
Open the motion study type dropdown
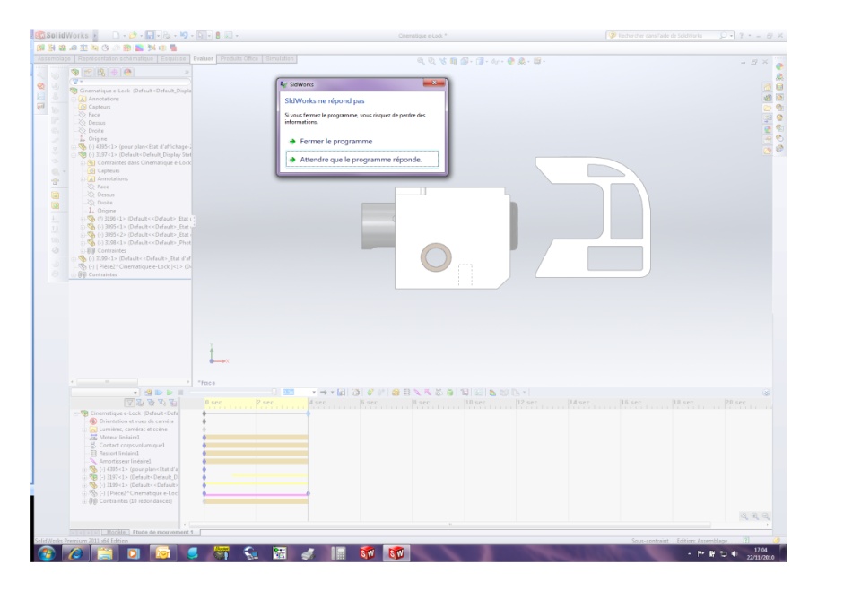(104, 393)
